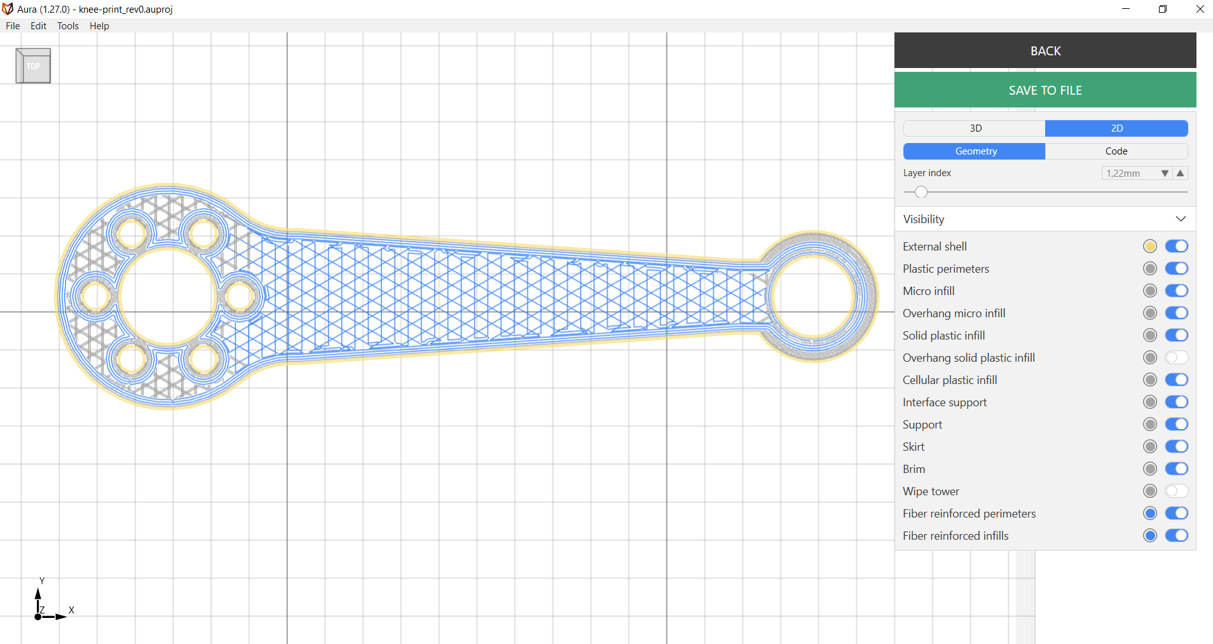
Task: Hide Fiber reinforced perimeters
Action: (1176, 513)
